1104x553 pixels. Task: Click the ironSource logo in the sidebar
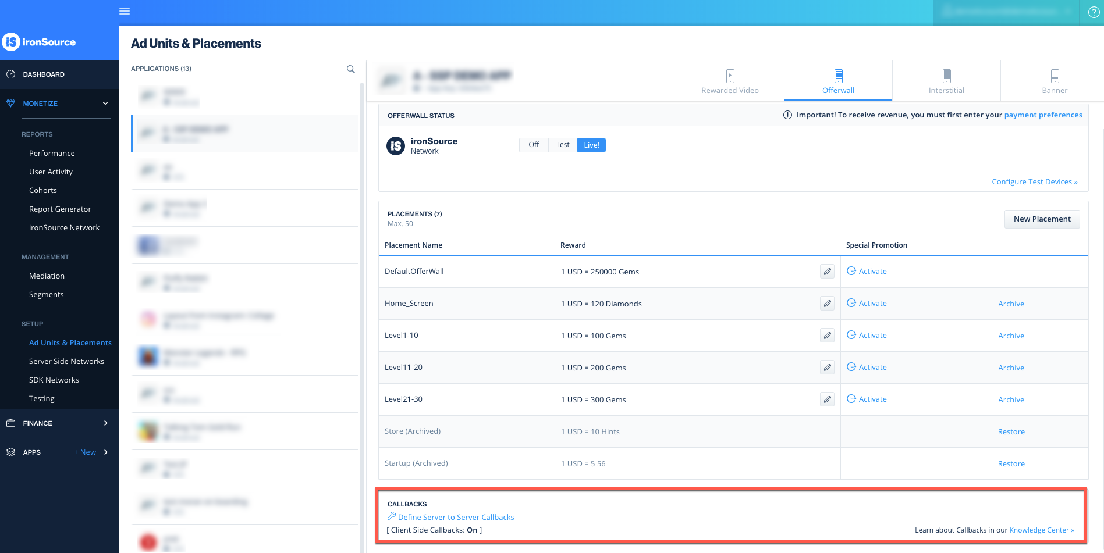[40, 42]
